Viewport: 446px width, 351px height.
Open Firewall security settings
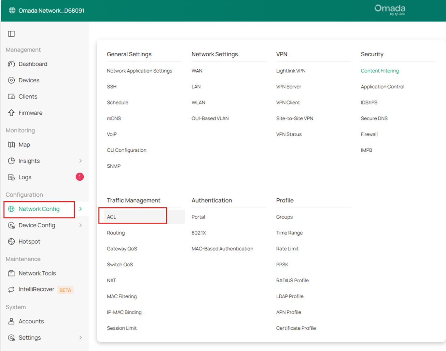(369, 134)
